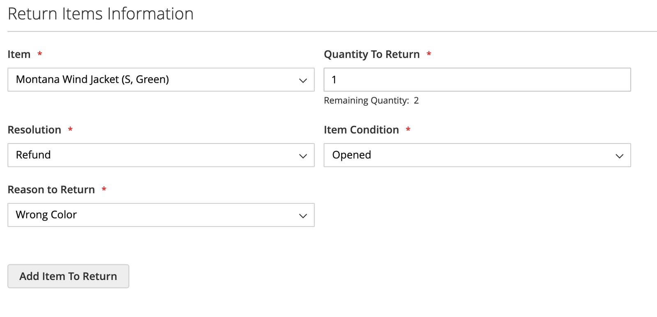Click the Remaining Quantity note text
657x317 pixels.
pyautogui.click(x=371, y=100)
